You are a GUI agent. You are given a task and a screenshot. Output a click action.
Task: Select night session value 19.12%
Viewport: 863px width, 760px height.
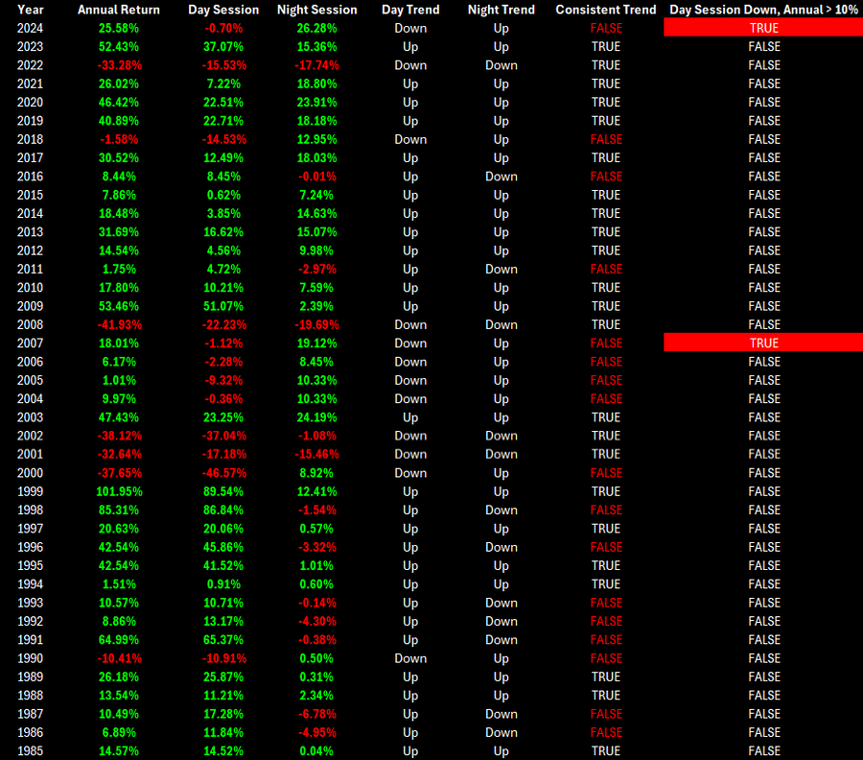(x=317, y=344)
